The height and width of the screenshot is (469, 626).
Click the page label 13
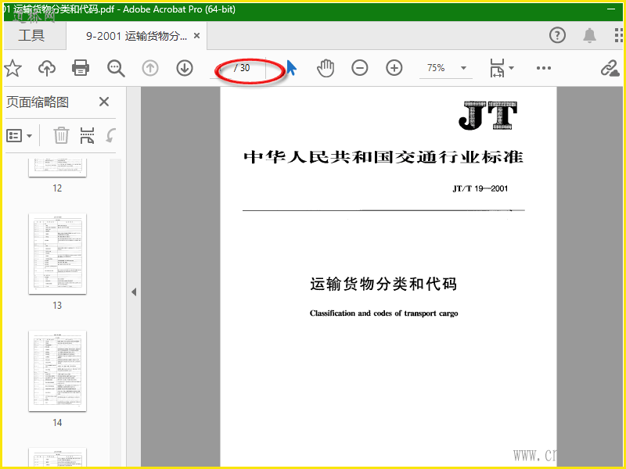(57, 306)
